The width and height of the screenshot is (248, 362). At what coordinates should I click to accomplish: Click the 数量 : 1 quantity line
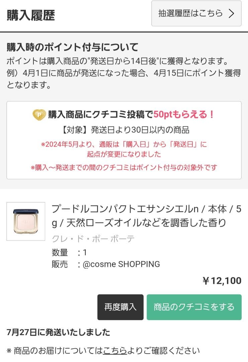[69, 252]
